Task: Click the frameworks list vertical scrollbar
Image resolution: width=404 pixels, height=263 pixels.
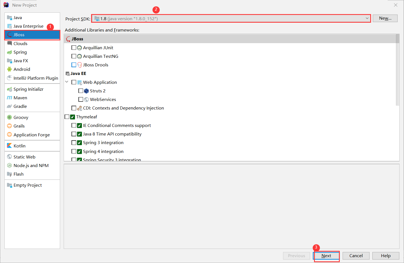Action: tap(398, 70)
